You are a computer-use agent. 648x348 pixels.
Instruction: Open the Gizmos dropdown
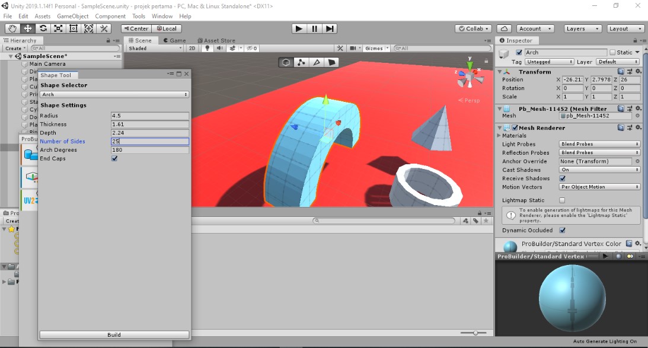click(376, 49)
